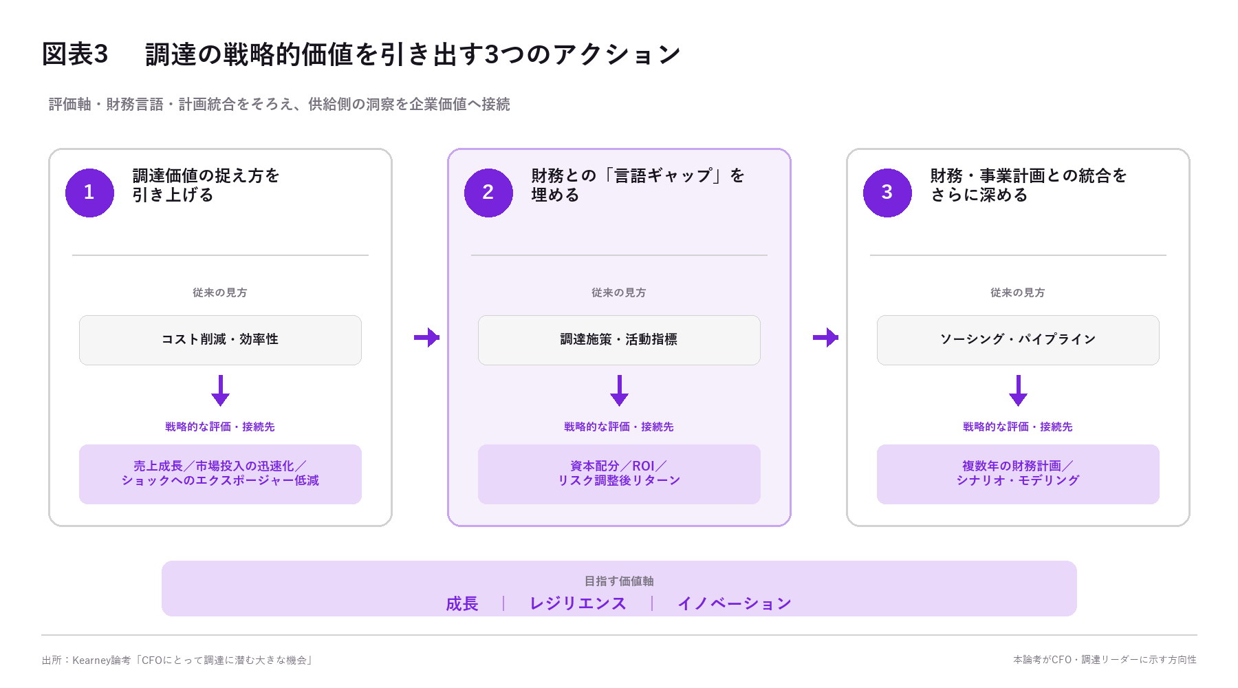Click footer text 本論考がCFO・調達リーダーに示す方向性

[1105, 660]
